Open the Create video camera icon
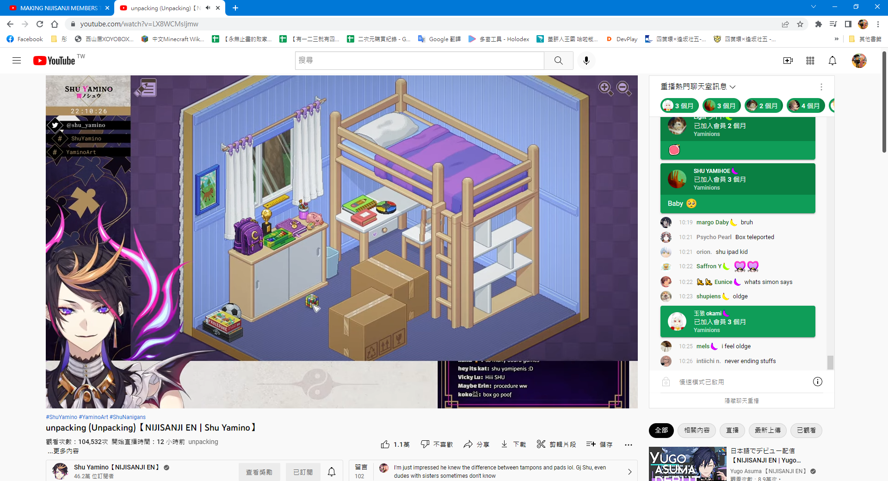888x481 pixels. 788,61
